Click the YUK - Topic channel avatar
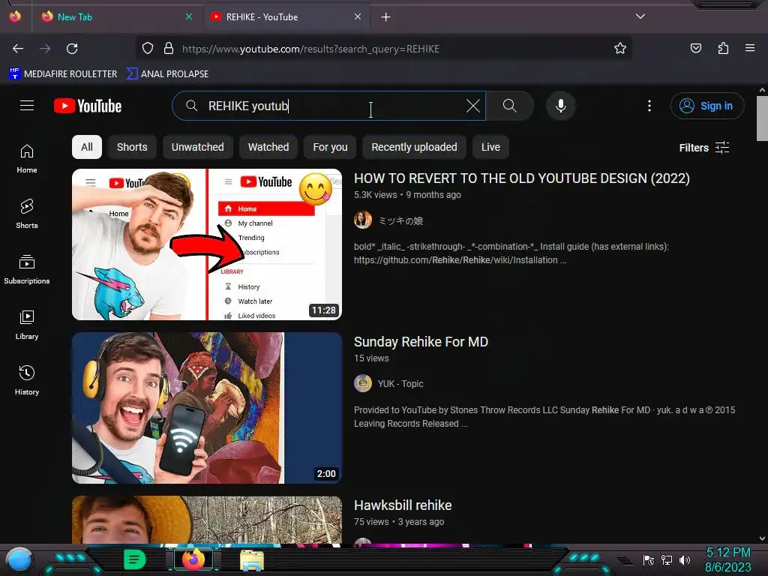768x576 pixels. click(363, 383)
